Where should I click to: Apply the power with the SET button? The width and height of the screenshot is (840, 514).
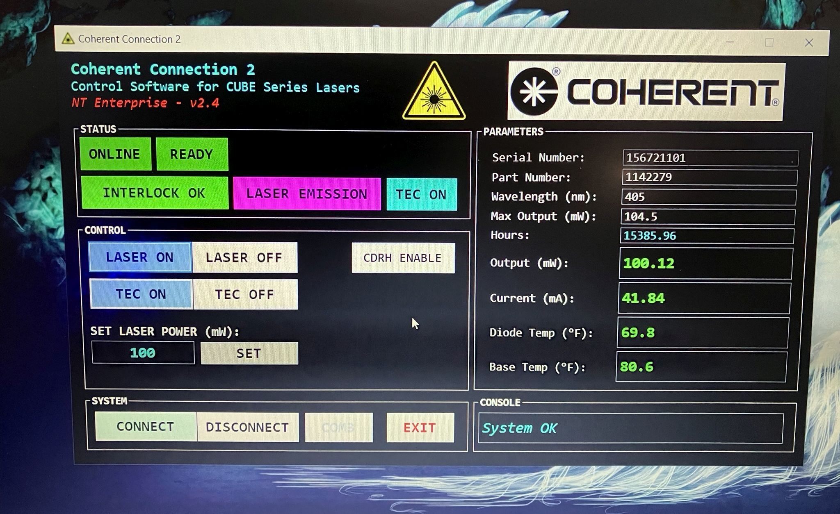pos(249,353)
